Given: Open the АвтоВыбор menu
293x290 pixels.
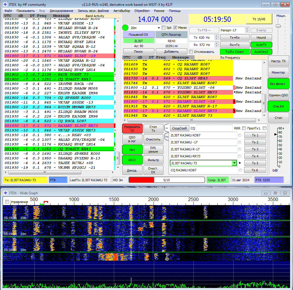Looking at the screenshot, I should pyautogui.click(x=122, y=11).
